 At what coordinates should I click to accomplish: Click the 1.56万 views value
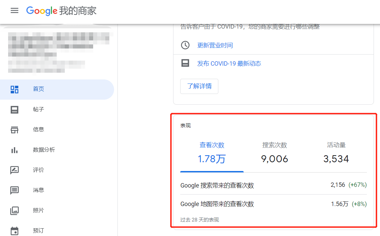coord(340,204)
